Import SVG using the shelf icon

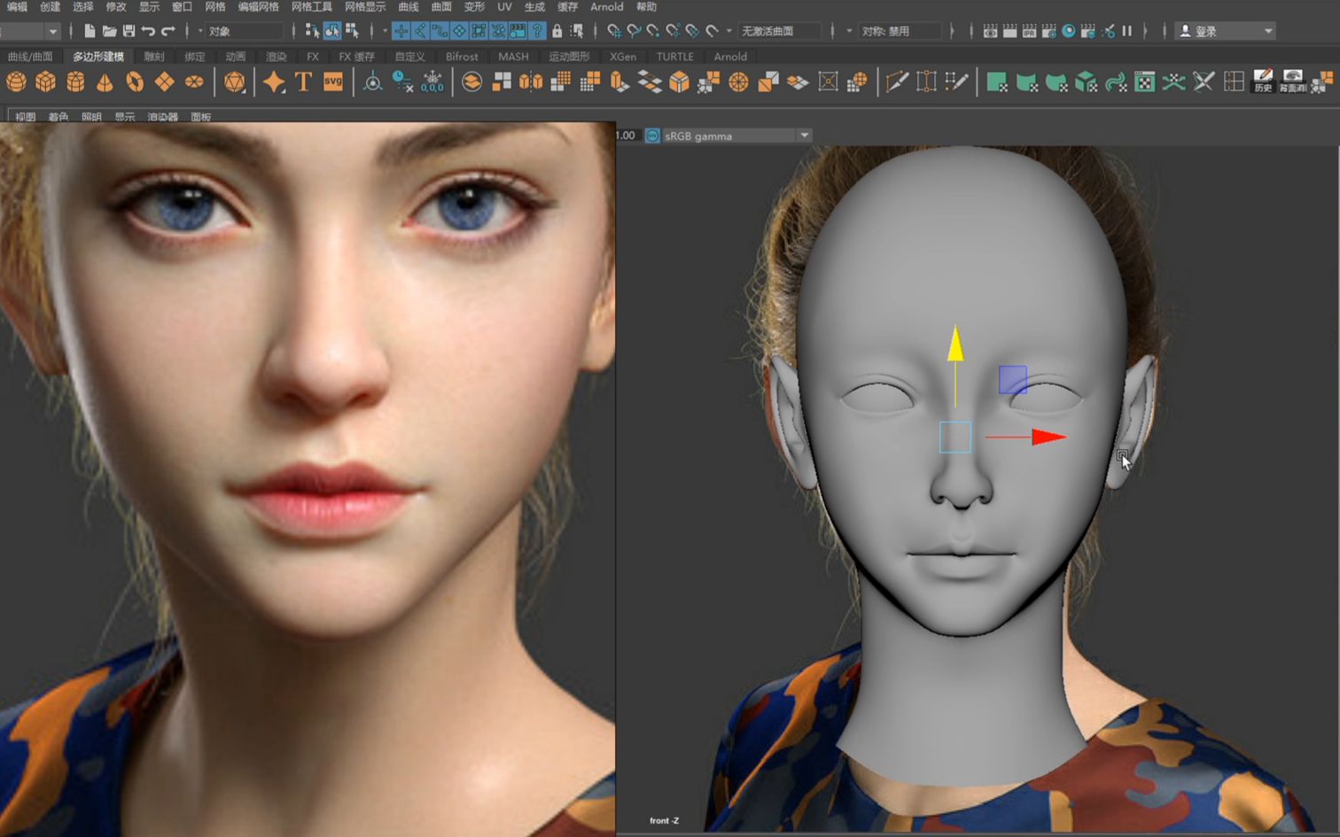point(333,82)
